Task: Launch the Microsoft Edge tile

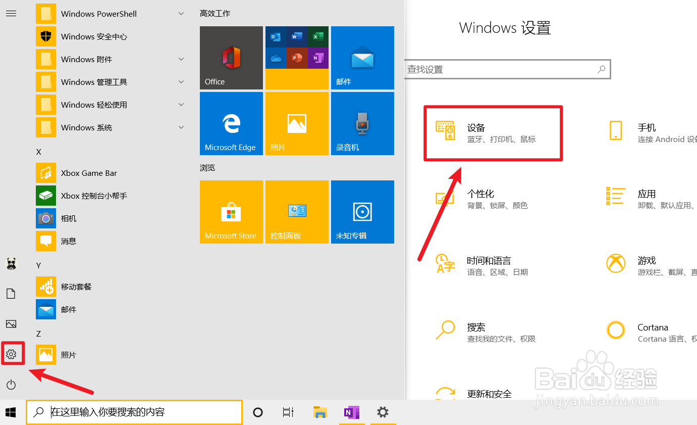Action: coord(231,123)
